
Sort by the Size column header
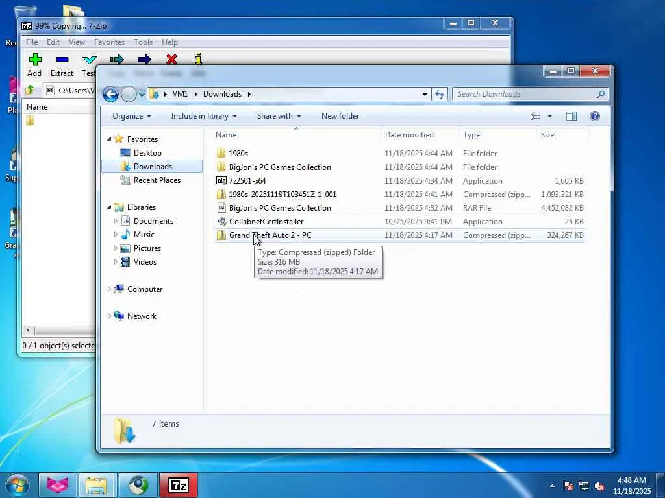click(562, 135)
